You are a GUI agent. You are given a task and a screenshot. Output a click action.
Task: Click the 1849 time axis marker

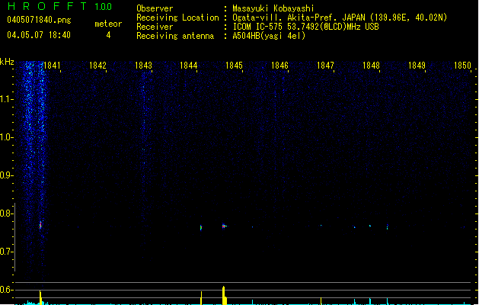click(417, 66)
